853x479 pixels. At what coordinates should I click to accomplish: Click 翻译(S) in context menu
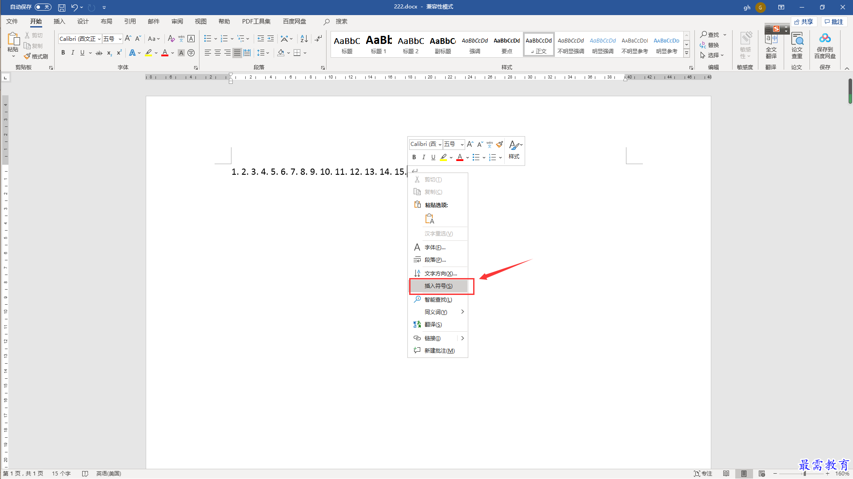(438, 325)
